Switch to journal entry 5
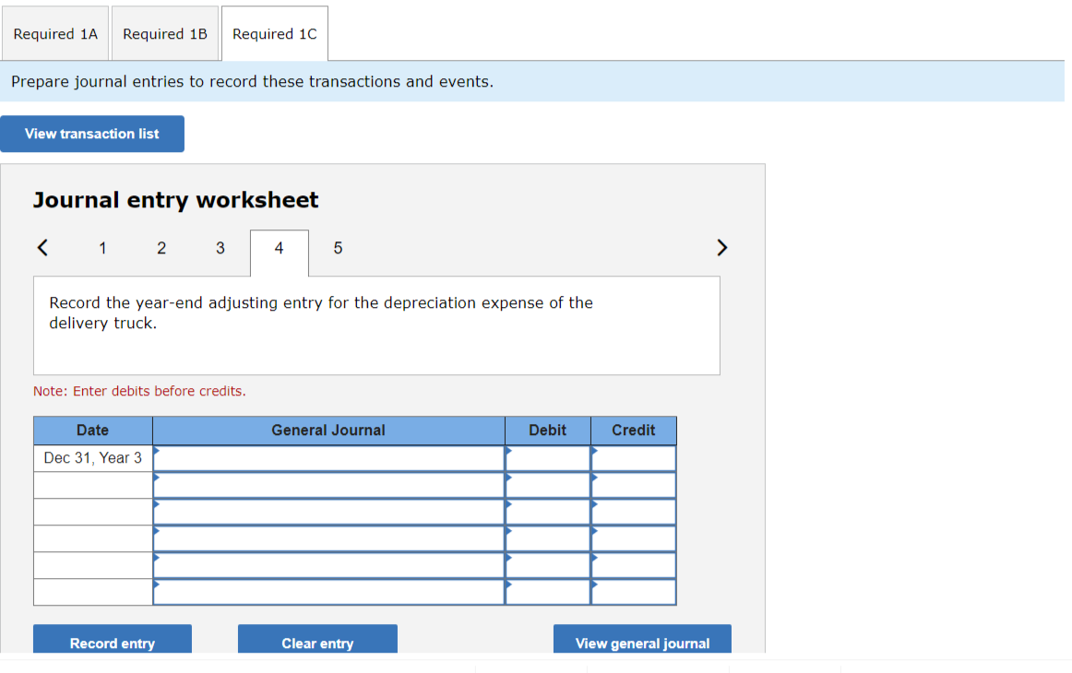 click(x=338, y=248)
